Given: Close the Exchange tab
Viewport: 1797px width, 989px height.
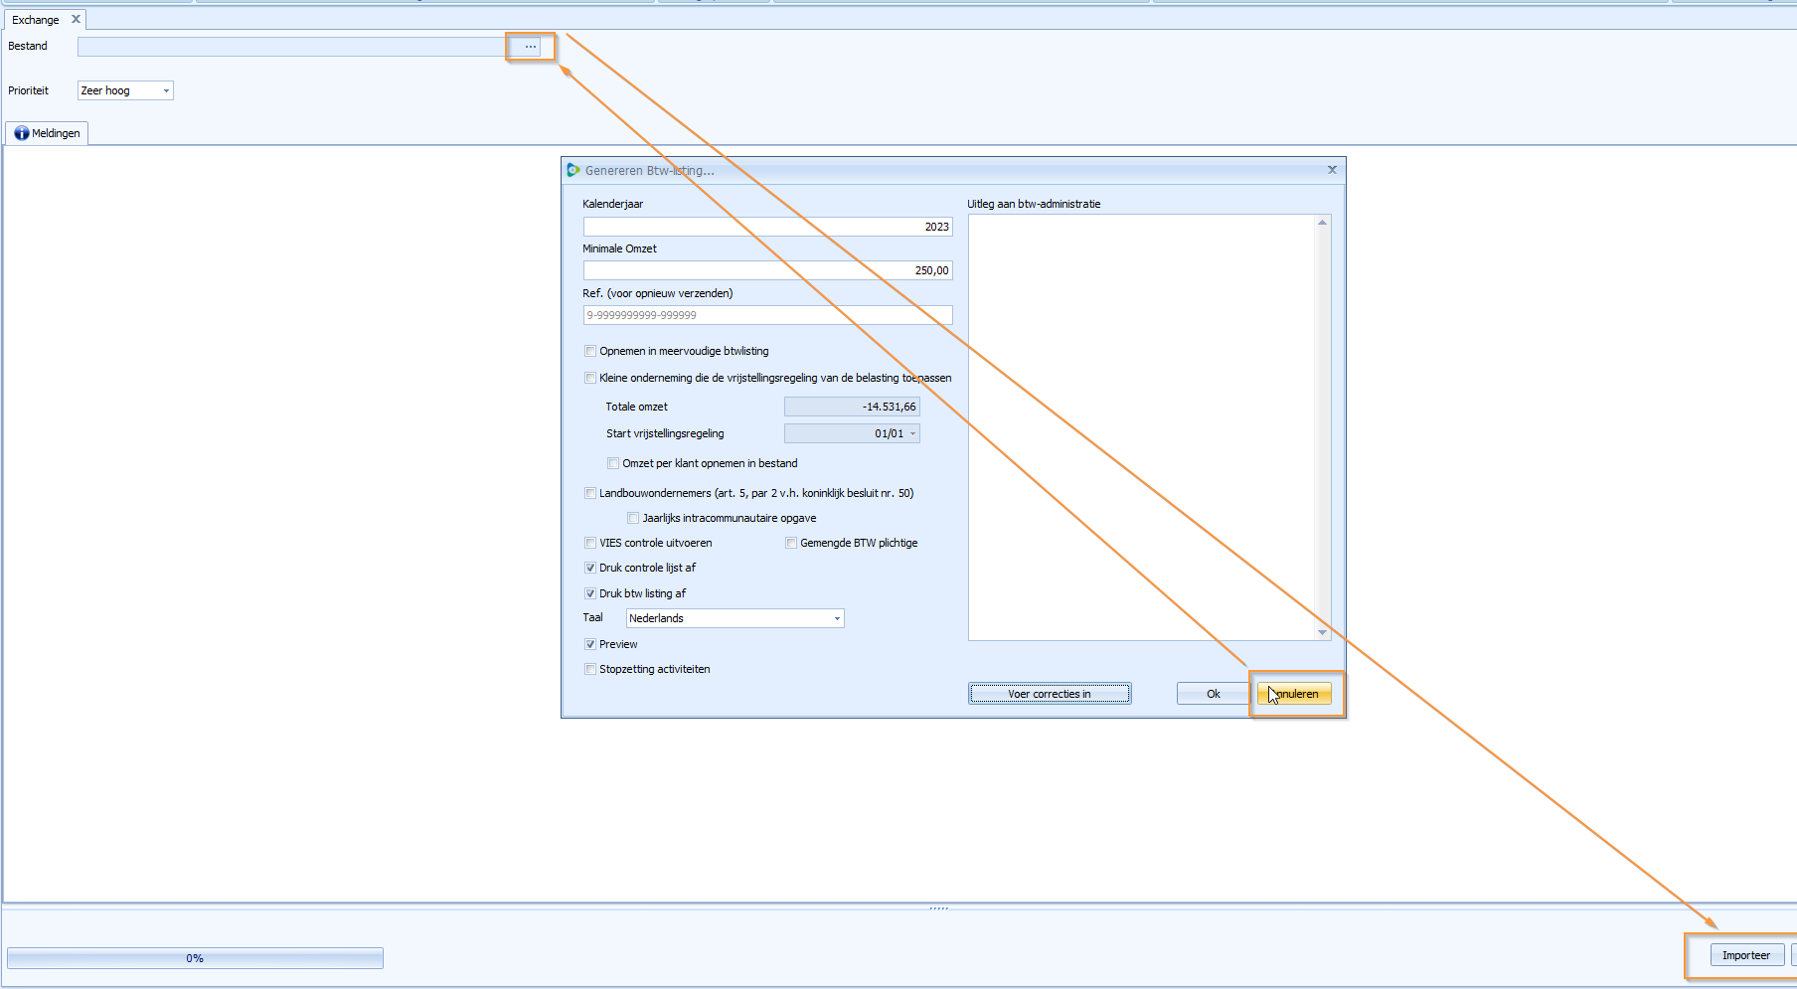Looking at the screenshot, I should 76,19.
